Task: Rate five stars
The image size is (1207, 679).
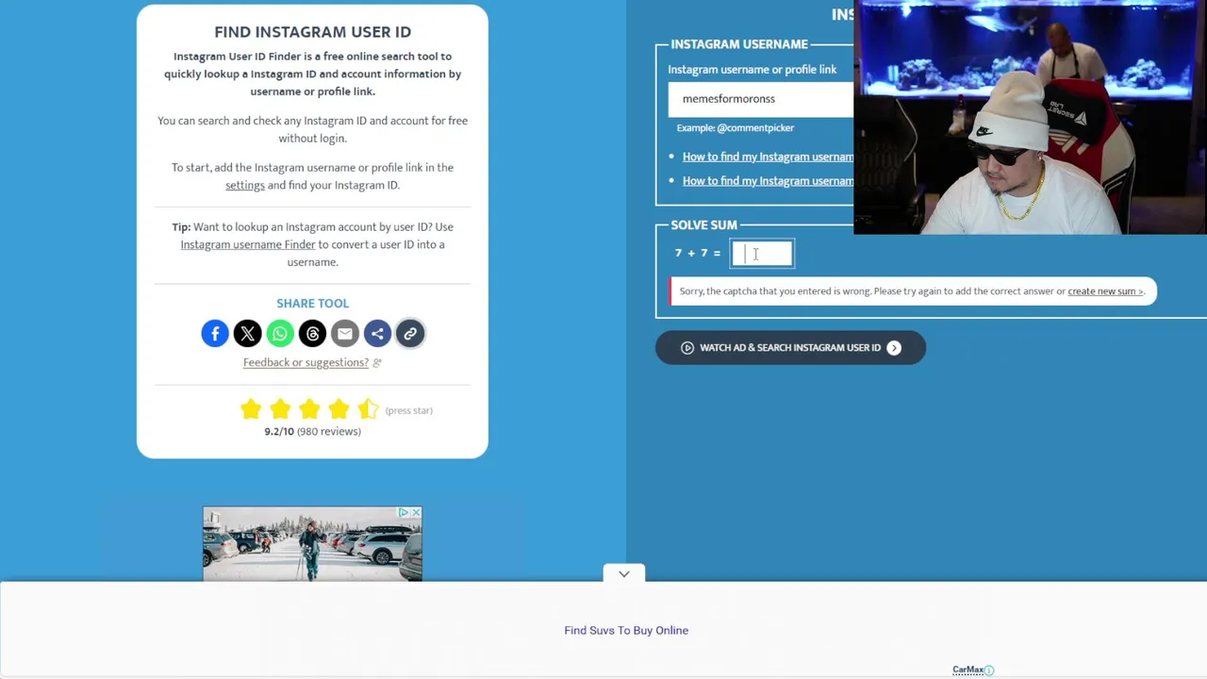Action: [x=368, y=409]
